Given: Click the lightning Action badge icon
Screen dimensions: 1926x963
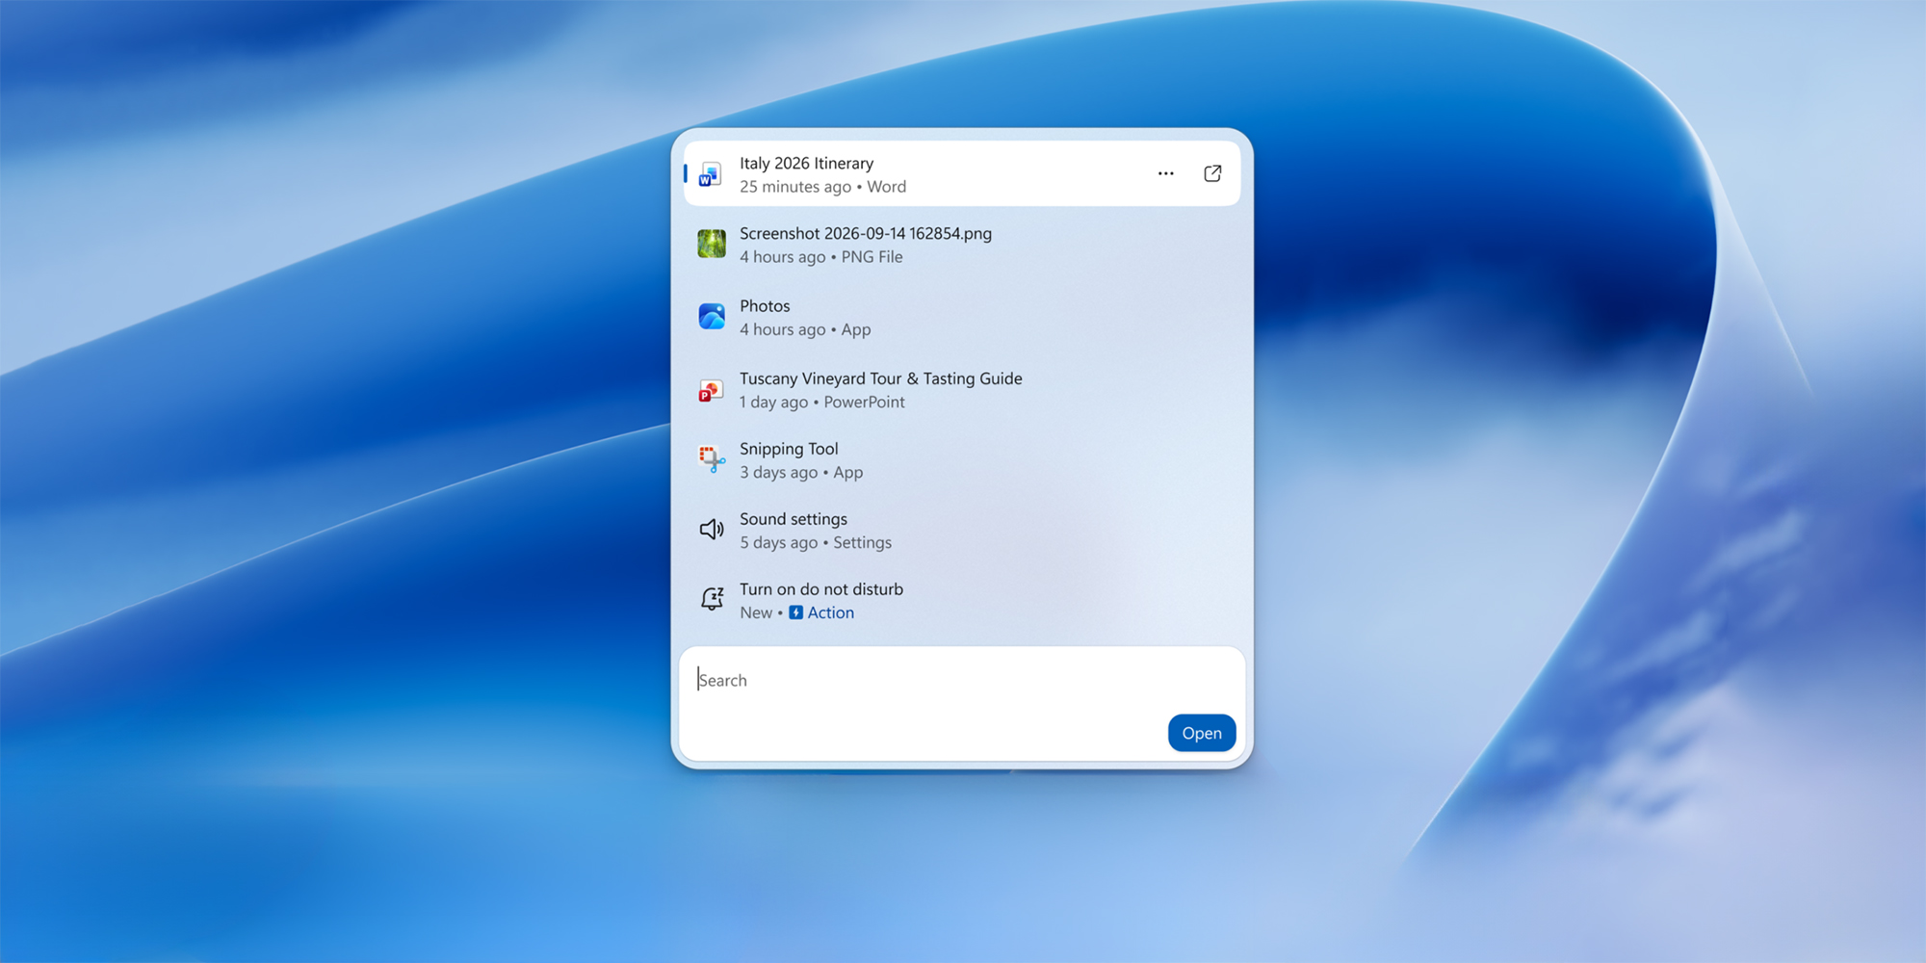Looking at the screenshot, I should [795, 612].
